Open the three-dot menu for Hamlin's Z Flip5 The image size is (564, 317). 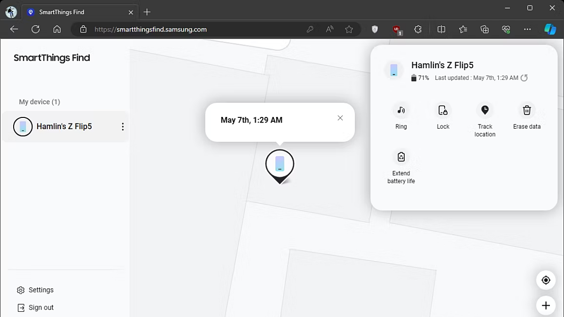point(123,127)
